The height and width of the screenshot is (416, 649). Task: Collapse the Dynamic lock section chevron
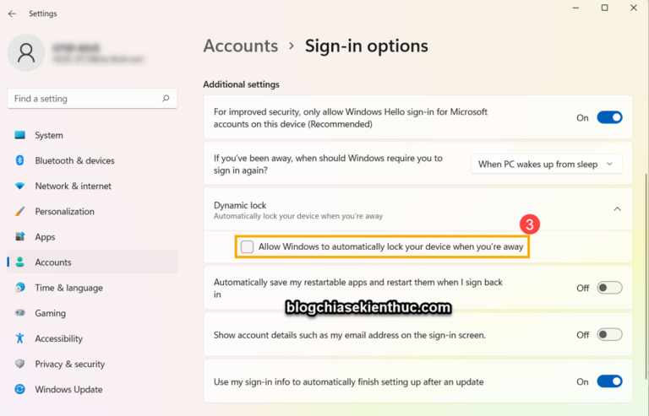617,209
